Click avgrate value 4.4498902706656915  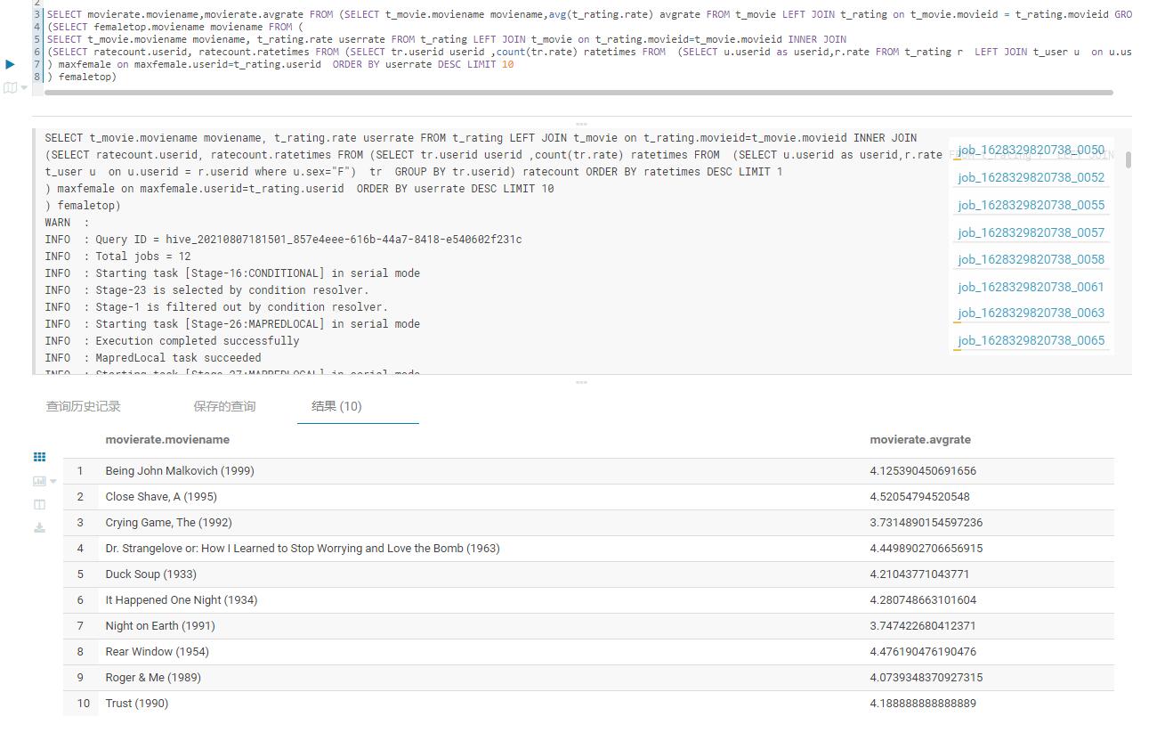926,548
